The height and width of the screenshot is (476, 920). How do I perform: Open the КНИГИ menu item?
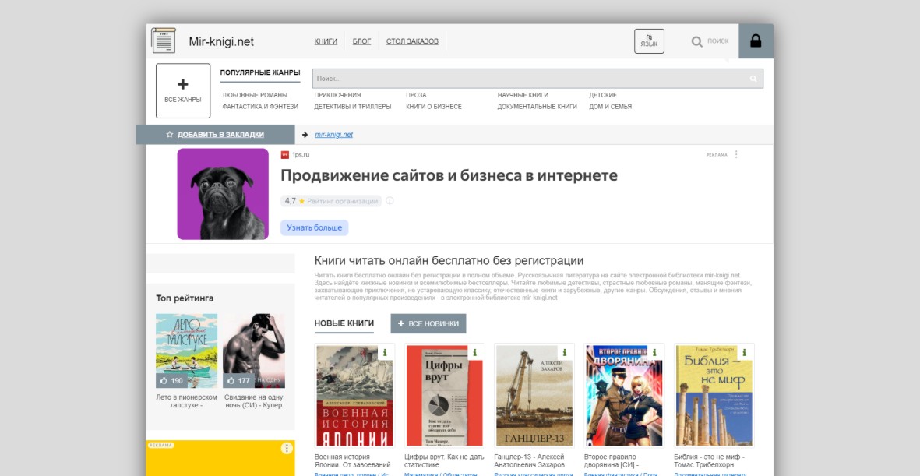click(326, 41)
